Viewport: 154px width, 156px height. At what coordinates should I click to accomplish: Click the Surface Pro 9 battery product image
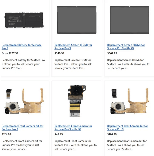coord(24,20)
